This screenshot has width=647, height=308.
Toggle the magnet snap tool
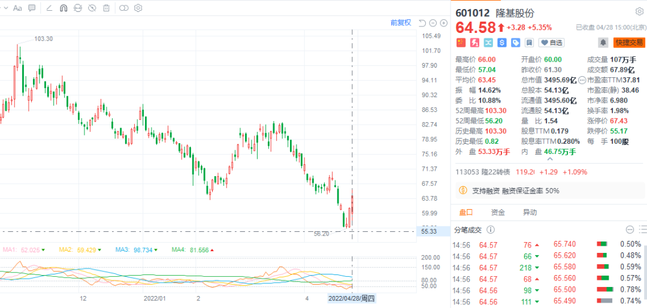pos(63,8)
